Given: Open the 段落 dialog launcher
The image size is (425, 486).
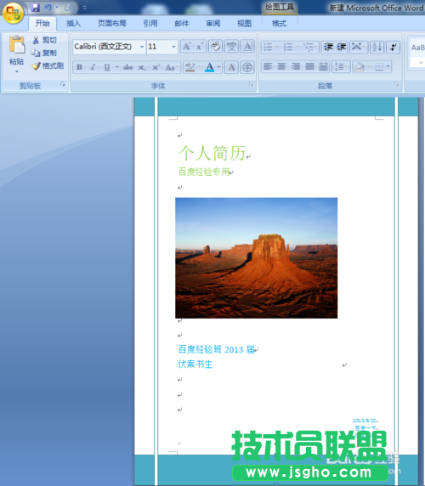Looking at the screenshot, I should 397,84.
